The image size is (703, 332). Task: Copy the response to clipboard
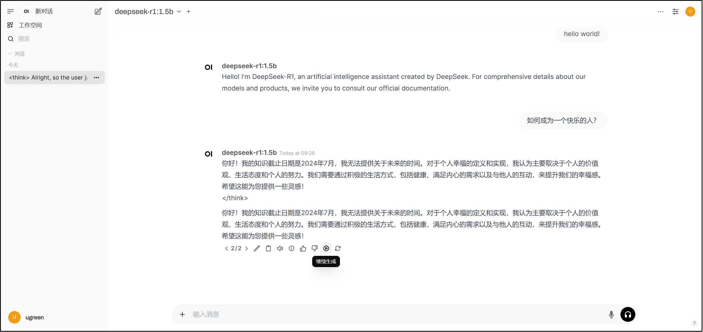point(268,248)
